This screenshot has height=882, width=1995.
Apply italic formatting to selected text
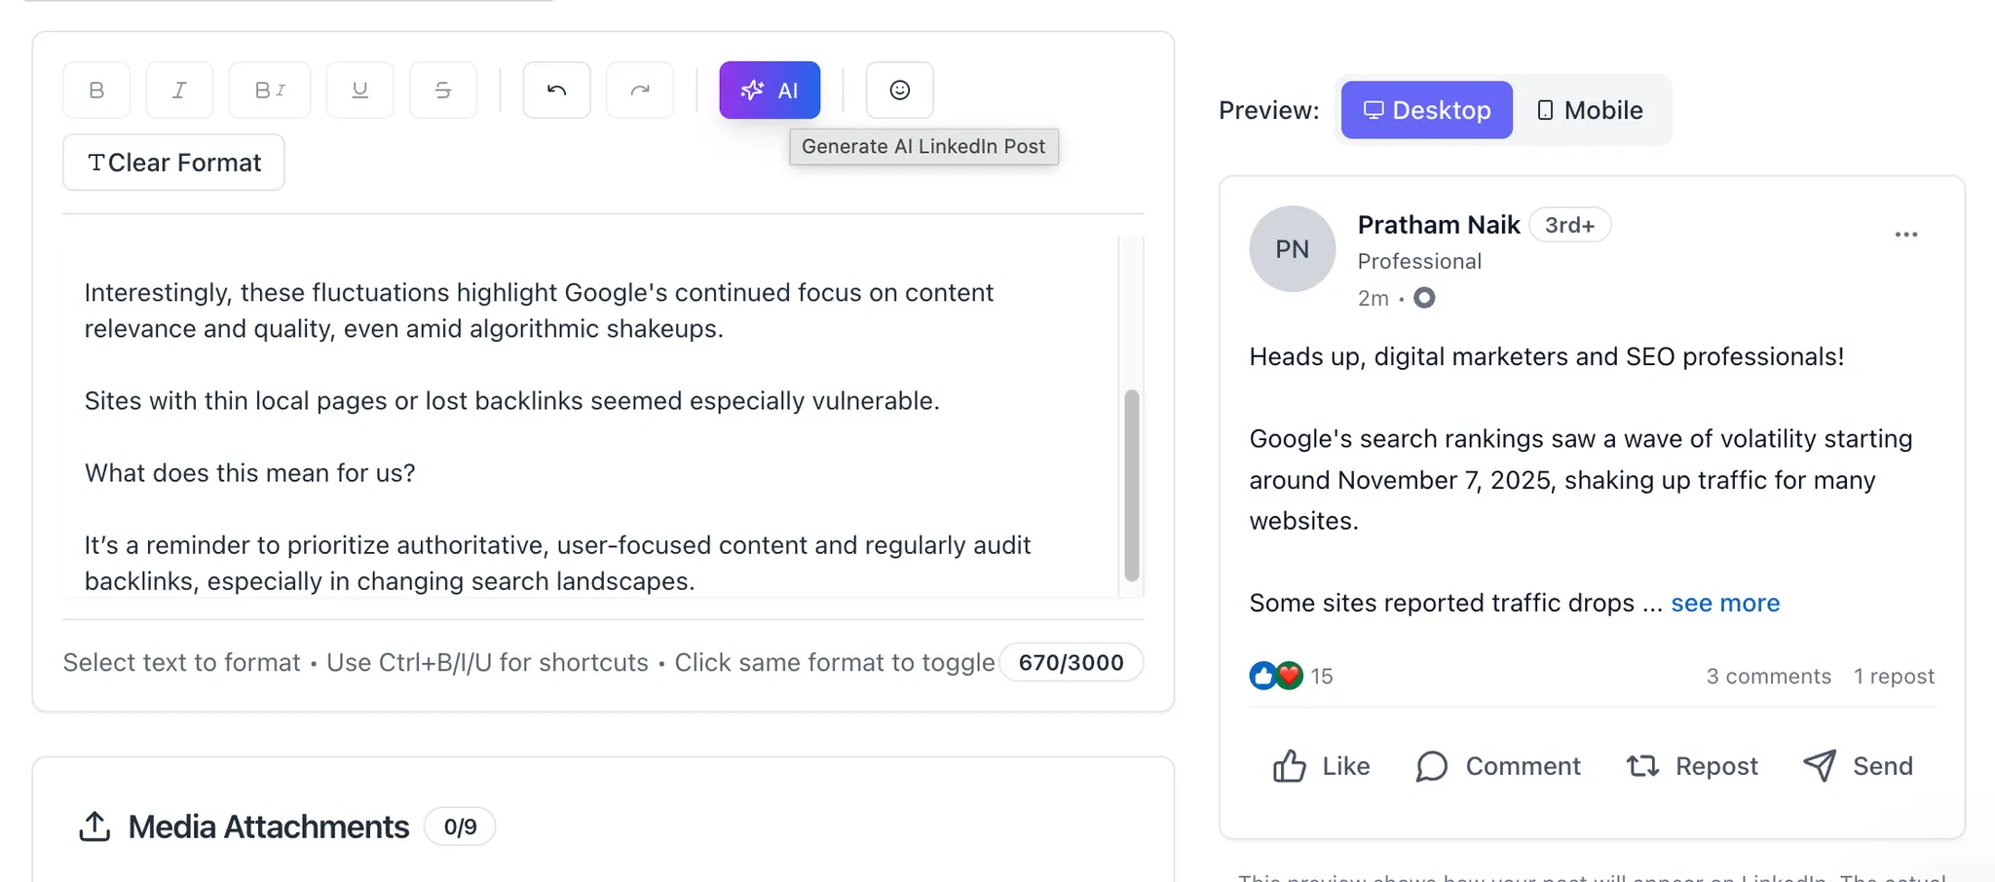point(179,91)
